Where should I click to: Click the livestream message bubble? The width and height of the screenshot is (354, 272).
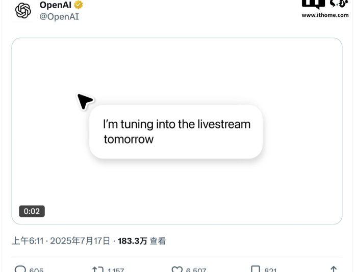(x=176, y=132)
